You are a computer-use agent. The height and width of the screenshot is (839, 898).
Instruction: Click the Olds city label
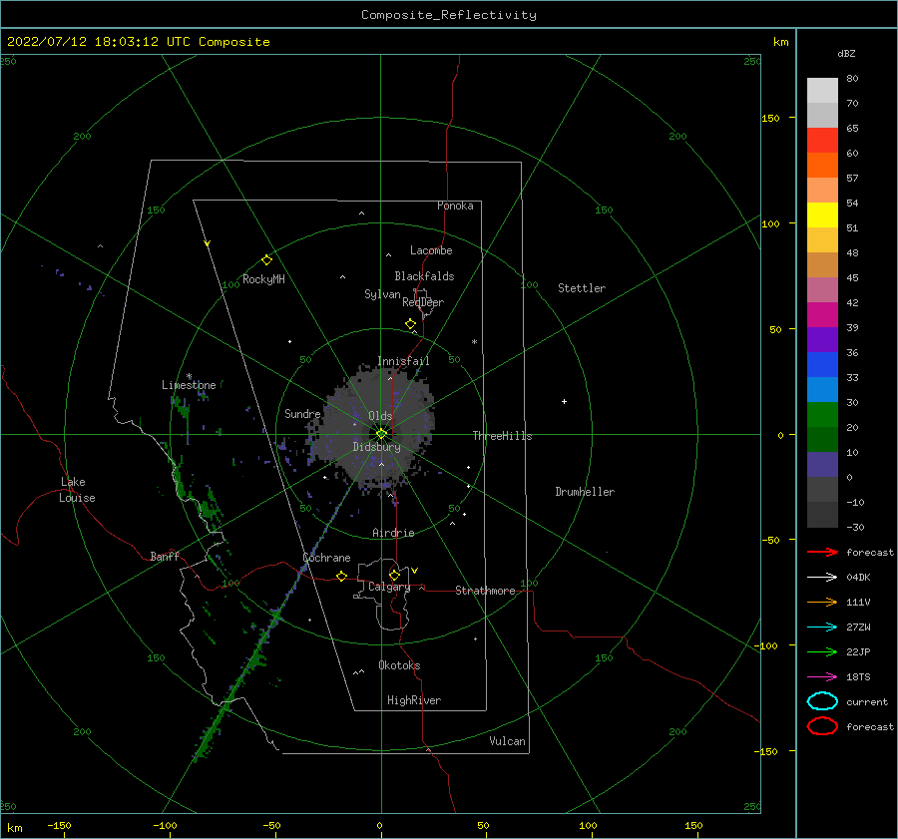tap(380, 416)
